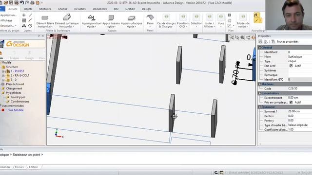Select 1 Vue Modèle saved view

[x=15, y=110]
